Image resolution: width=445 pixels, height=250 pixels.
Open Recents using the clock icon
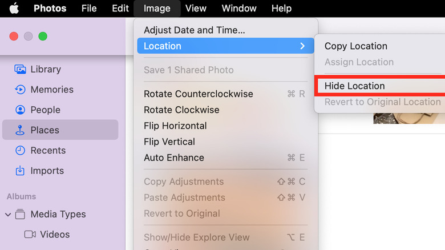click(20, 151)
